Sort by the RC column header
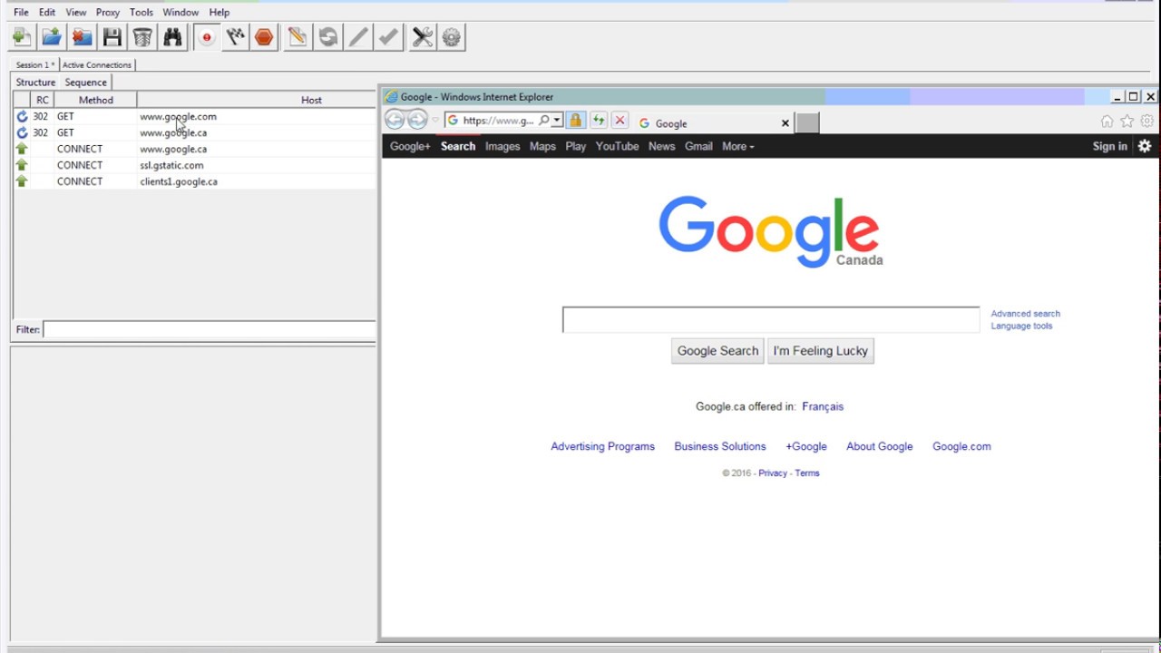Screen dimensions: 1161x653 click(42, 100)
